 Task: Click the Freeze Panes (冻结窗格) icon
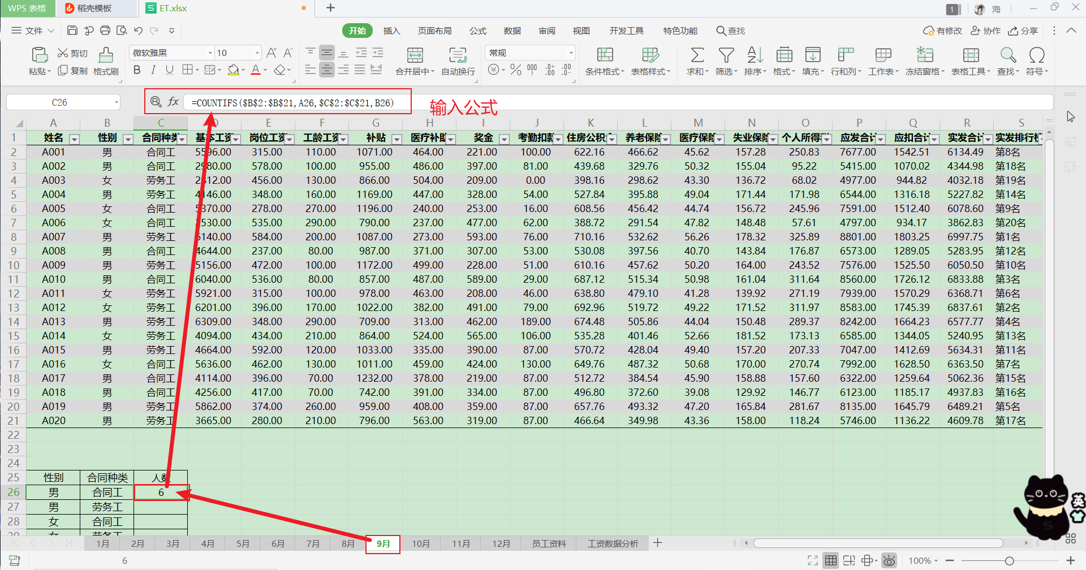click(x=925, y=55)
